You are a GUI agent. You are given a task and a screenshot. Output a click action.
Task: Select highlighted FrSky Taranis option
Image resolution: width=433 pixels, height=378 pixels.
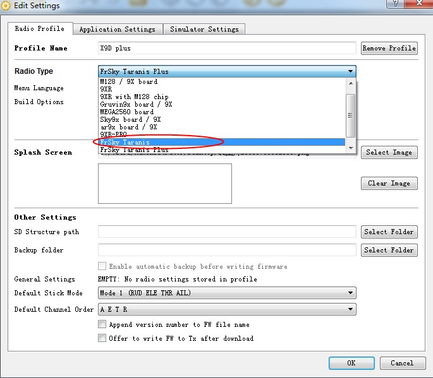tap(222, 142)
